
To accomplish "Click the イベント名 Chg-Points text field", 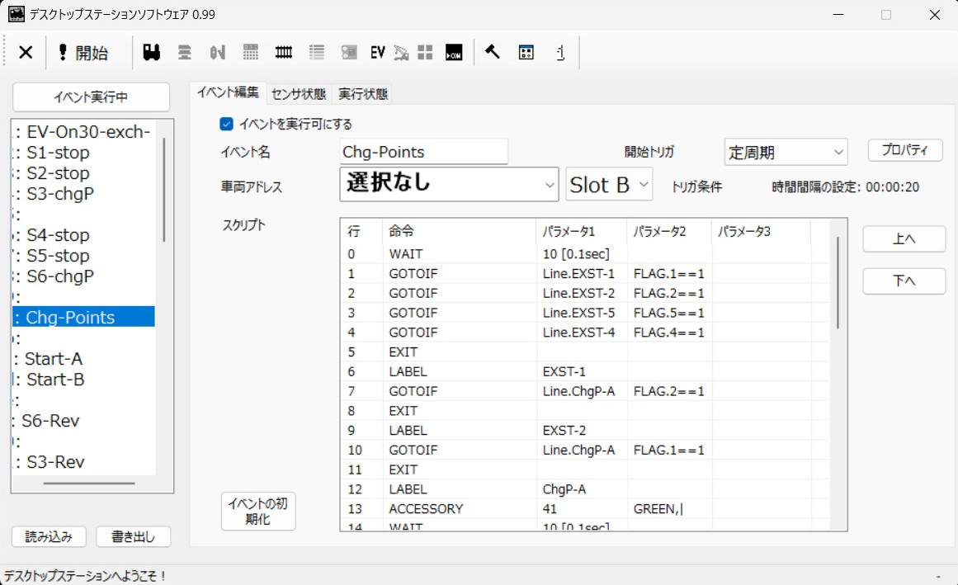I will (x=423, y=152).
